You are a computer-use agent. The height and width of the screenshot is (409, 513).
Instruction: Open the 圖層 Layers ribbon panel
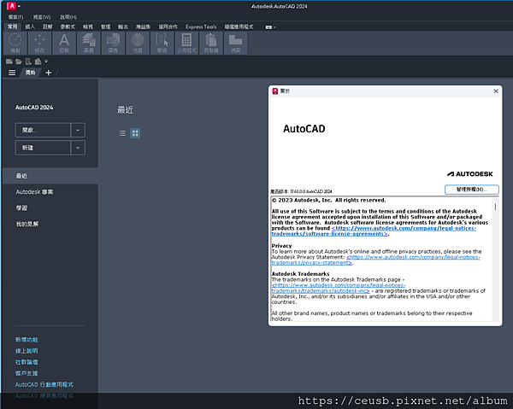coord(89,43)
